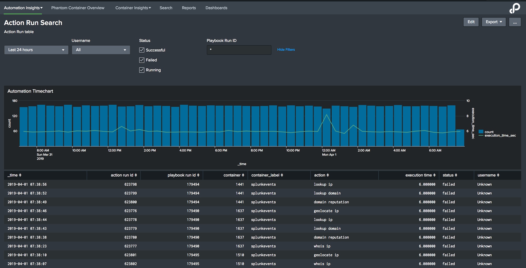Viewport: 526px width, 268px height.
Task: Sort by action run id column
Action: pyautogui.click(x=124, y=175)
